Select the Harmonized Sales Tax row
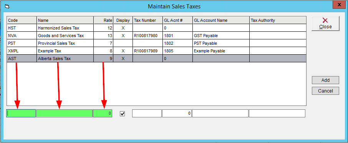This screenshot has height=143, width=348. click(x=156, y=28)
